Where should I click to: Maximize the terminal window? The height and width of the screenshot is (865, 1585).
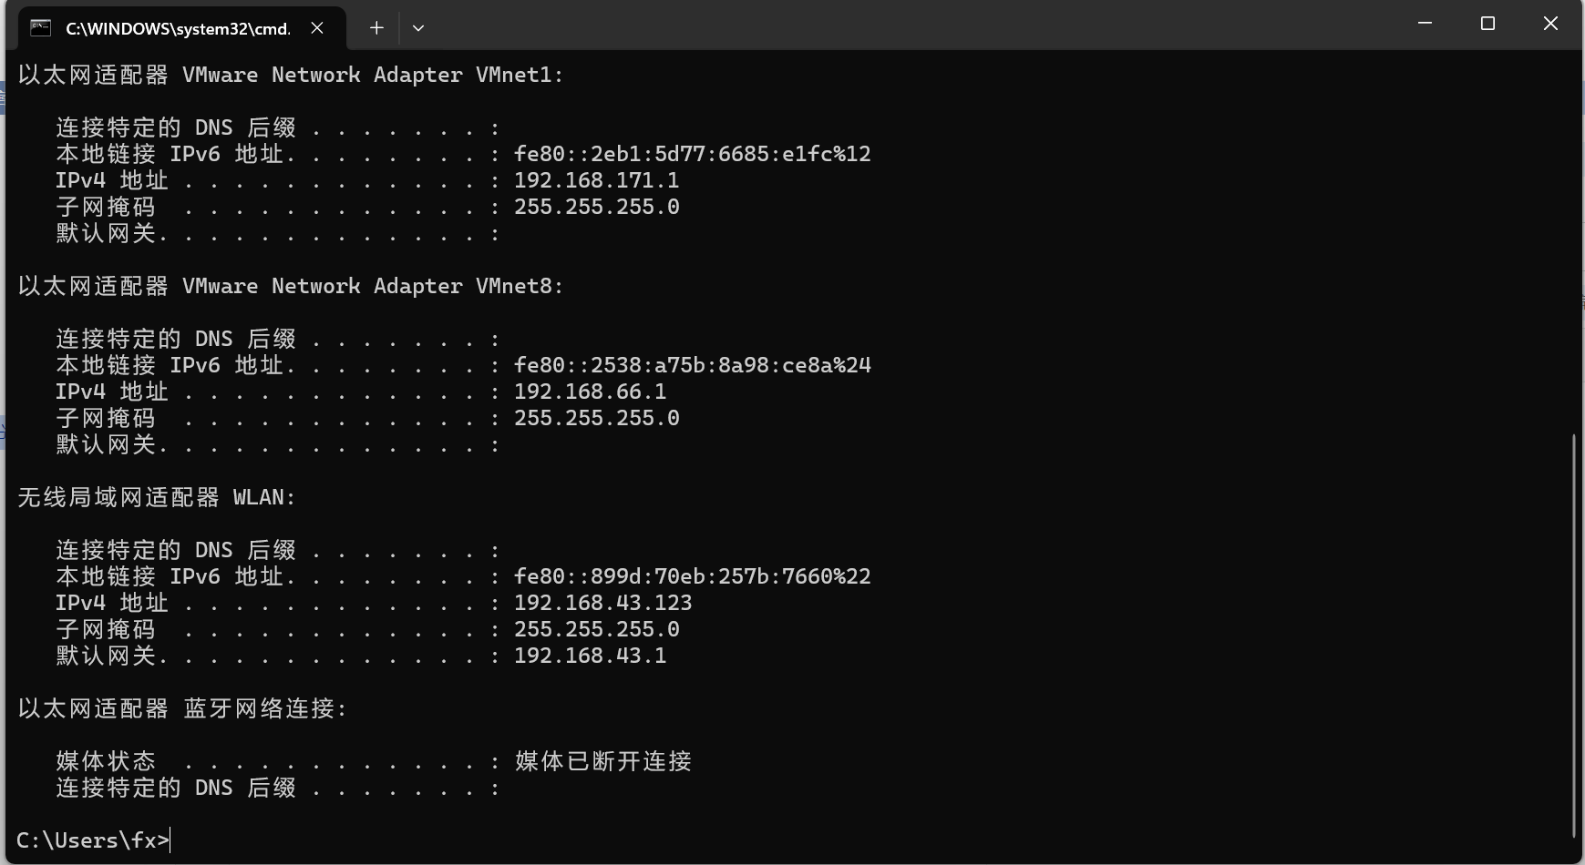(x=1488, y=24)
